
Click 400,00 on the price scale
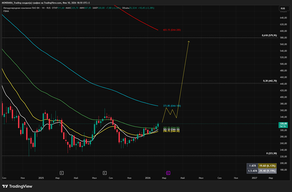click(283, 97)
